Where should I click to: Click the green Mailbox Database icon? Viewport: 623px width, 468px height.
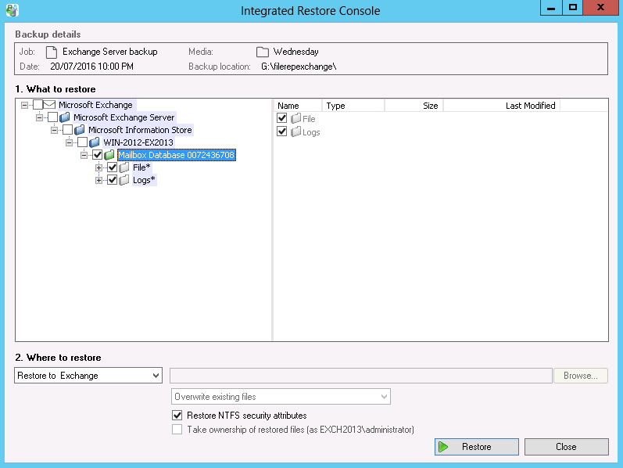click(x=109, y=155)
